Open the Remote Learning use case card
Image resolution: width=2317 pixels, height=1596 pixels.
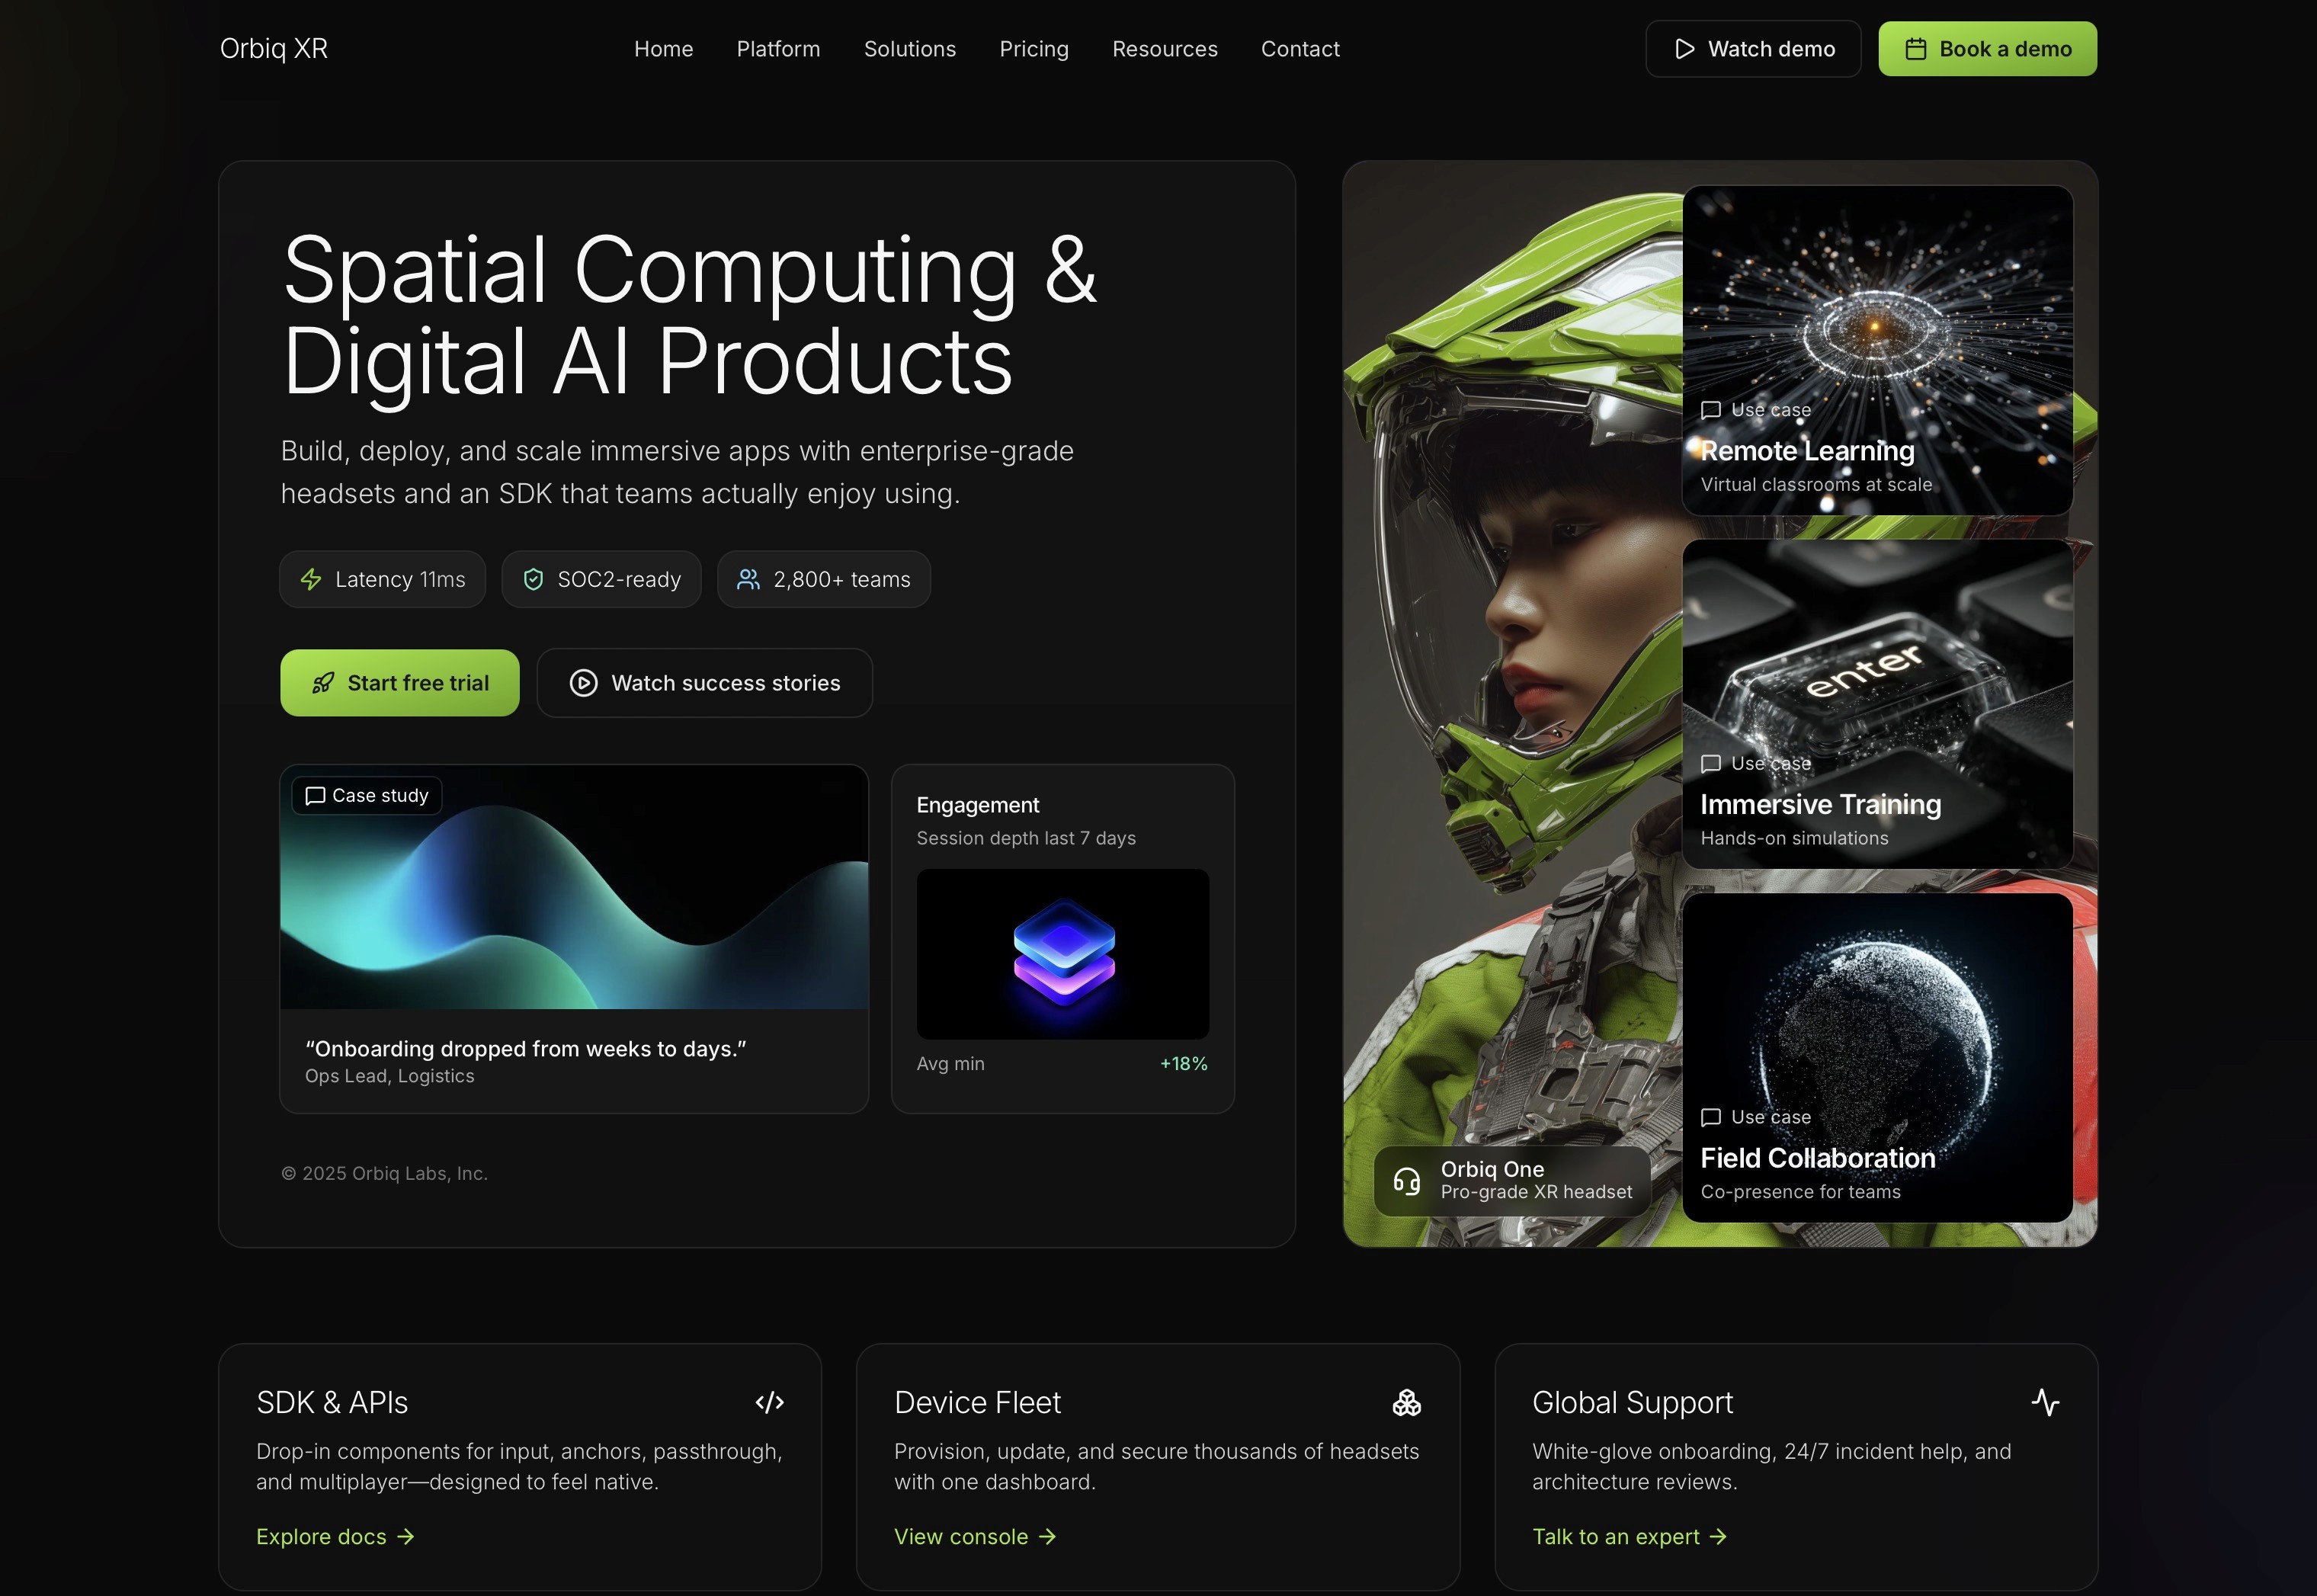(x=1876, y=350)
